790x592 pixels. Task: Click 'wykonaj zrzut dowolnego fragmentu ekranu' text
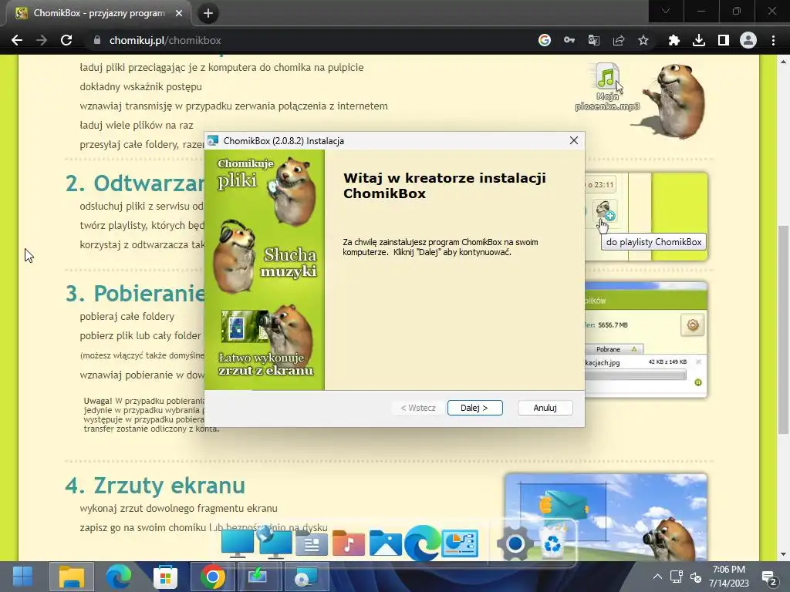[x=178, y=508]
